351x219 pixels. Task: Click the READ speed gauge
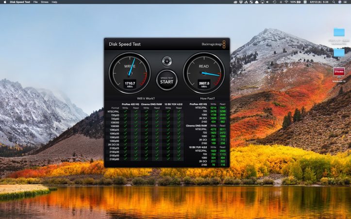point(204,73)
